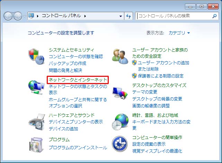Open the Clock and globe region icon

[120, 122]
